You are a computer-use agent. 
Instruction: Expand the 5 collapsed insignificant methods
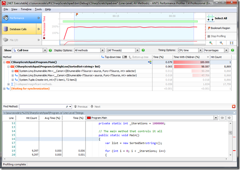pyautogui.click(x=8, y=84)
